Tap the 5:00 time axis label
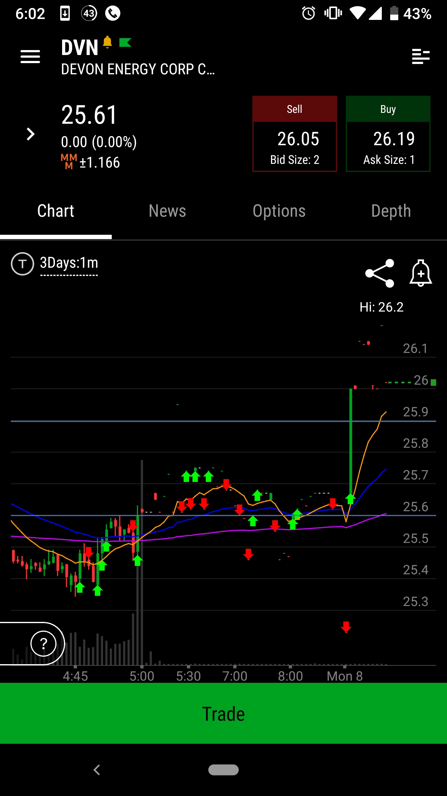Viewport: 447px width, 796px height. (x=142, y=676)
